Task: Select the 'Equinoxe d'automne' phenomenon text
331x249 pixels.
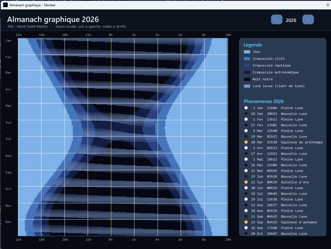Action: (x=299, y=222)
